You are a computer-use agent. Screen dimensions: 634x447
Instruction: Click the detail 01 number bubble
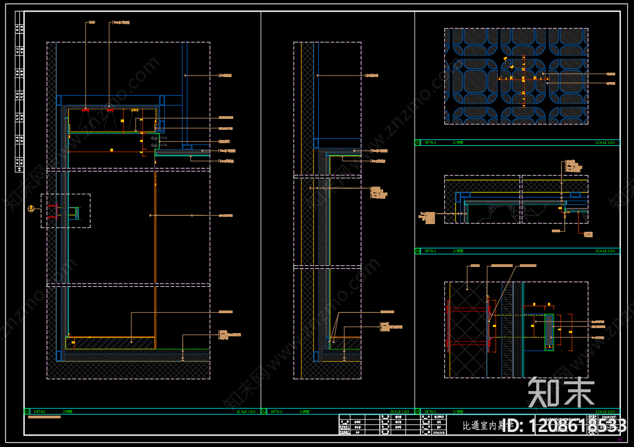[x=27, y=411]
